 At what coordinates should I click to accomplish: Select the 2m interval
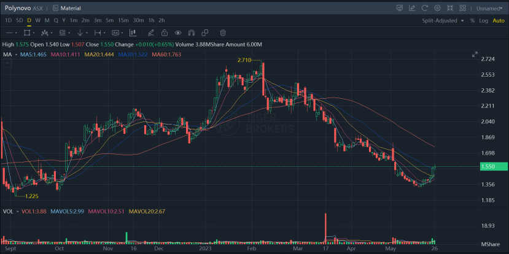(x=85, y=20)
